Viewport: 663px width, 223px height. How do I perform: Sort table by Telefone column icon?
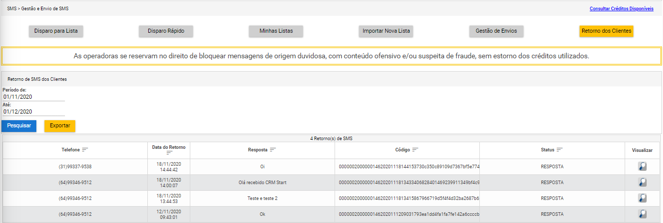[85, 150]
